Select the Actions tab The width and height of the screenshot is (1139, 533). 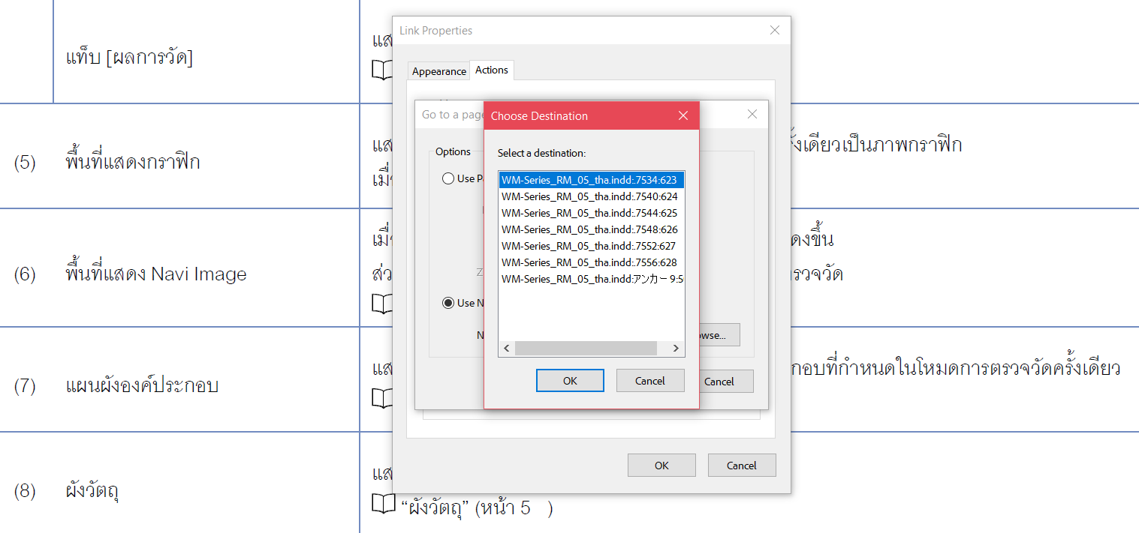492,70
